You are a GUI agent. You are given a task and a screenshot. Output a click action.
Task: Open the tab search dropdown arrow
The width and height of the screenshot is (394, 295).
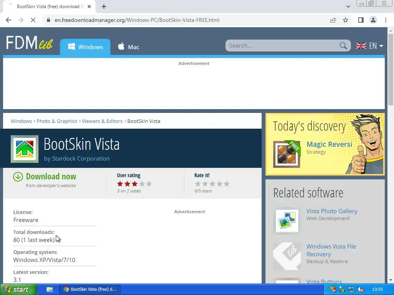pyautogui.click(x=348, y=7)
